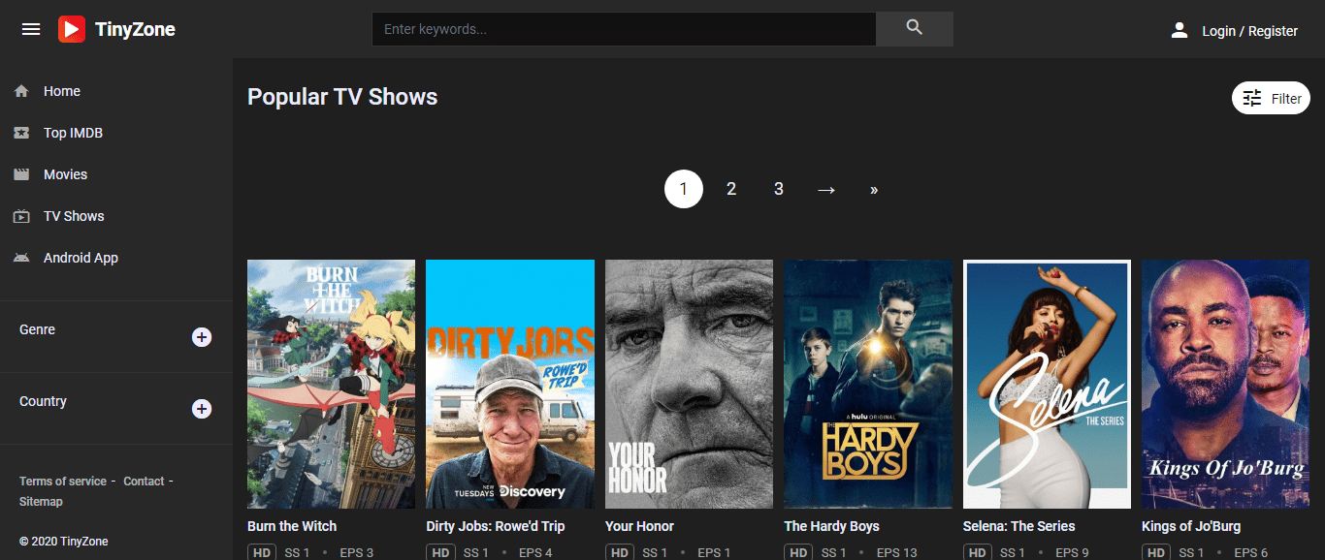1325x560 pixels.
Task: Click the last page double chevron
Action: point(874,189)
